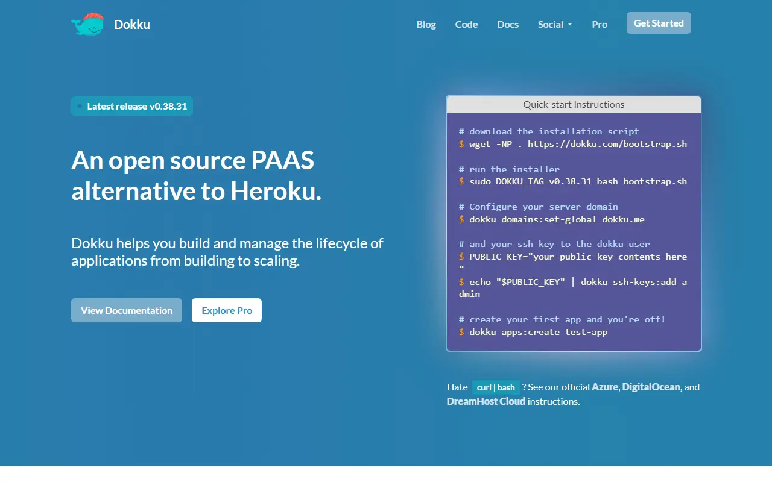Open the DreamHost Cloud instructions link
The height and width of the screenshot is (482, 772).
click(486, 401)
